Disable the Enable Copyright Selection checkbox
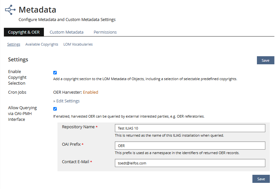 click(55, 73)
